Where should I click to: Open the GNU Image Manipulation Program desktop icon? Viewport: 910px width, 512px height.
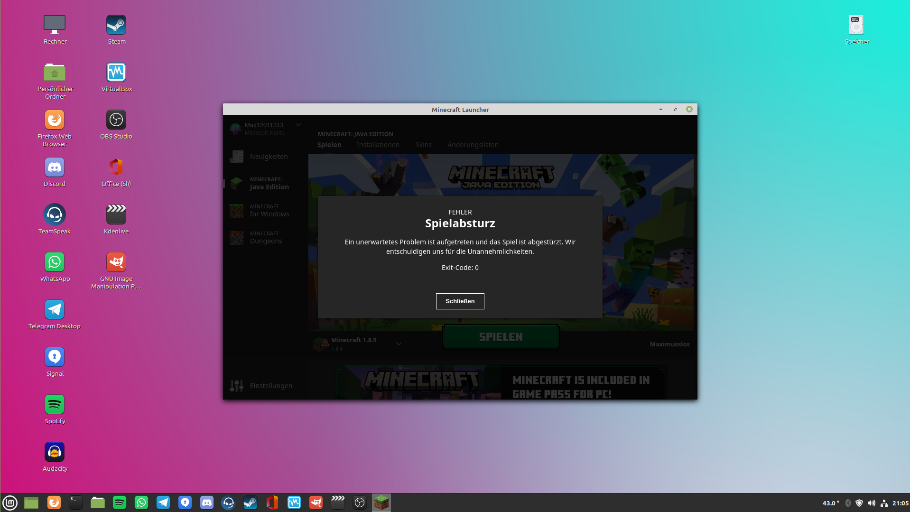point(116,271)
